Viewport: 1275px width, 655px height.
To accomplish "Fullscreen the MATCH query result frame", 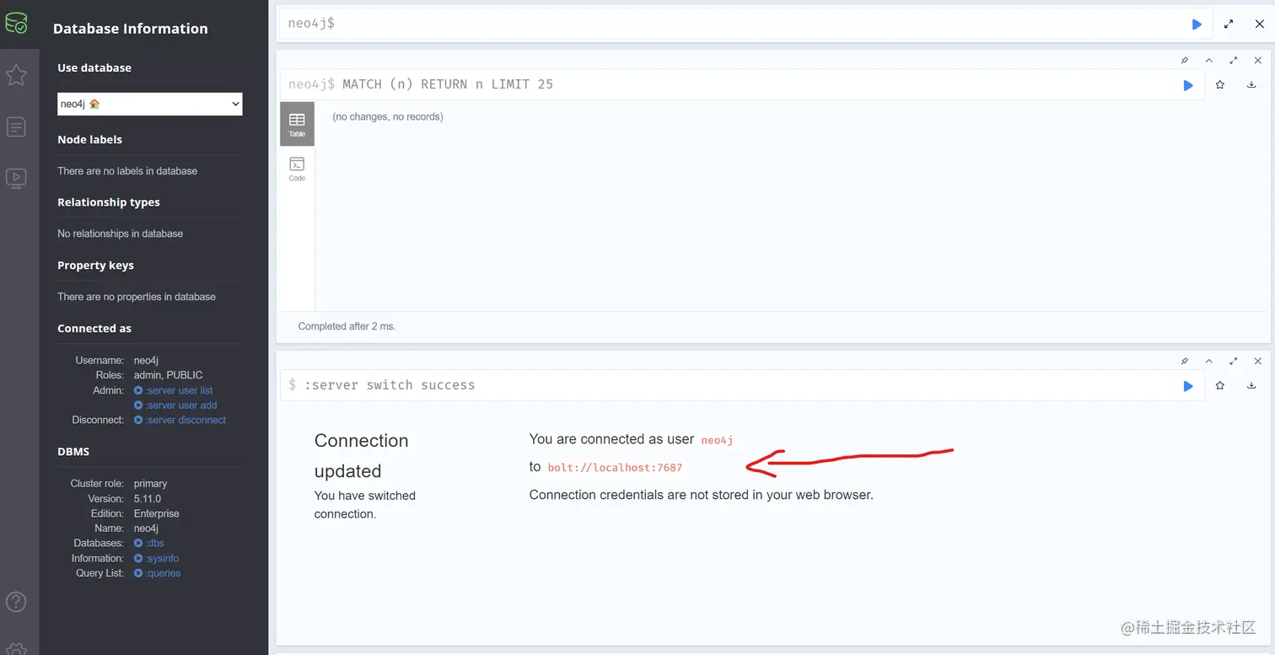I will click(x=1233, y=61).
